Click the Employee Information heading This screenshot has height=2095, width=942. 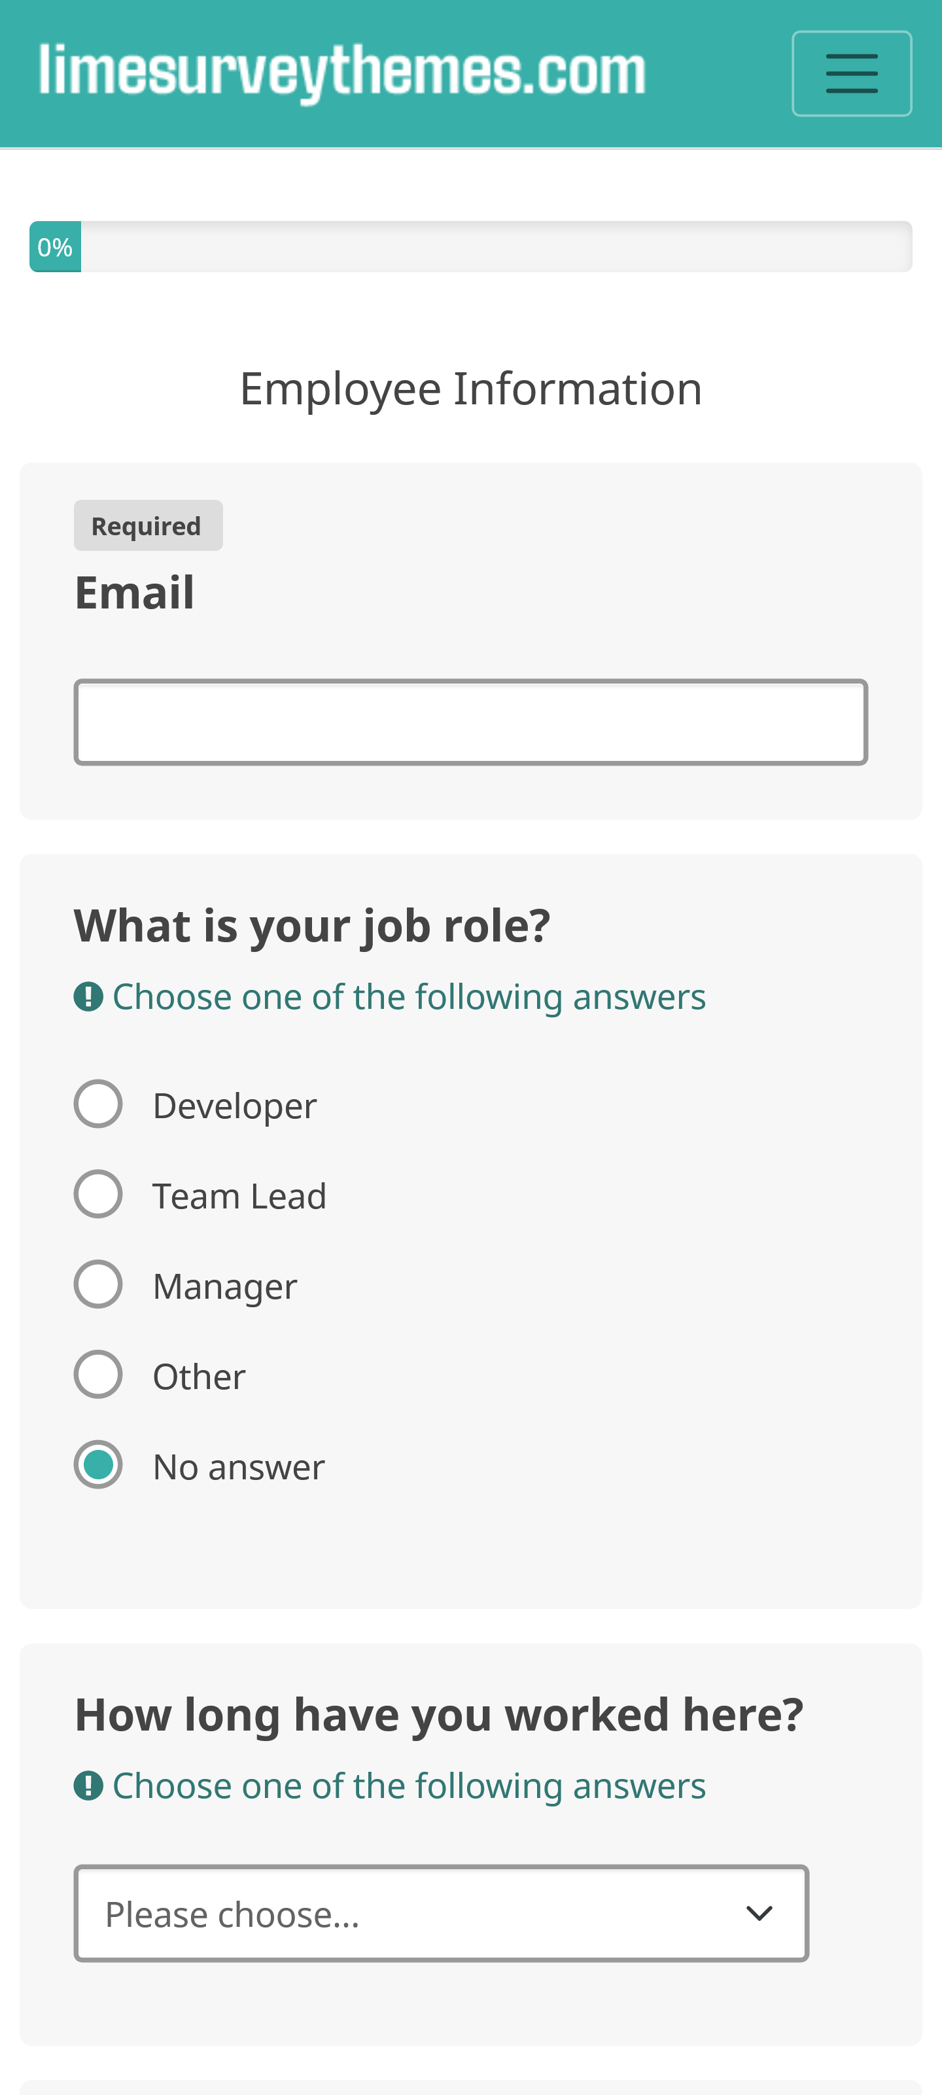[x=470, y=389]
